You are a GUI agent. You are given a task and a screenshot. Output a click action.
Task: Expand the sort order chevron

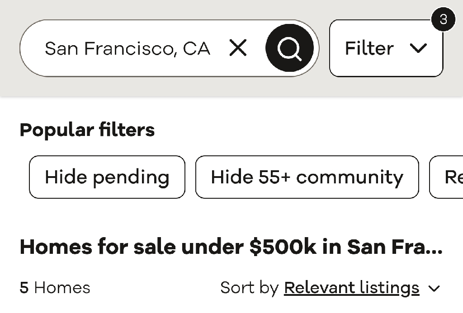click(x=435, y=288)
